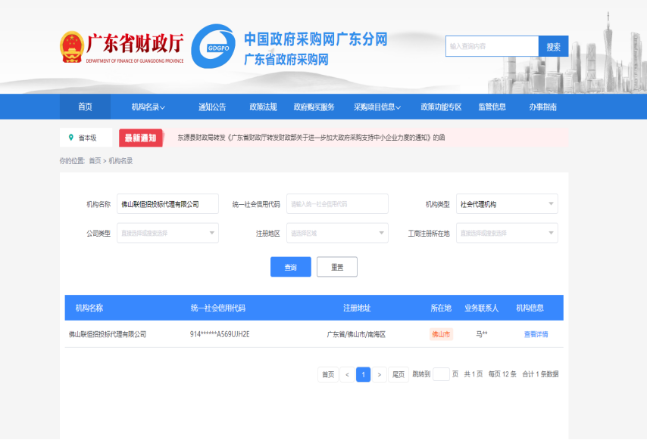
Task: Open the 采购项目信息 navigation menu
Action: 377,107
